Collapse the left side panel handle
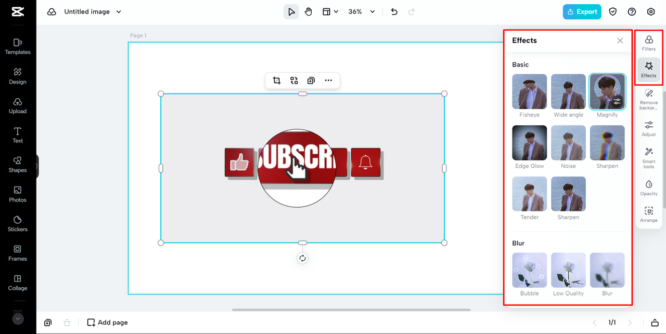 [x=37, y=166]
